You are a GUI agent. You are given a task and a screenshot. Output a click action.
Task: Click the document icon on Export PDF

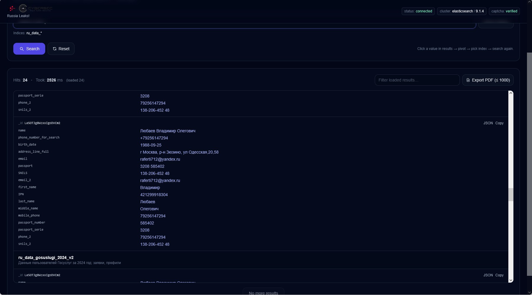point(468,80)
